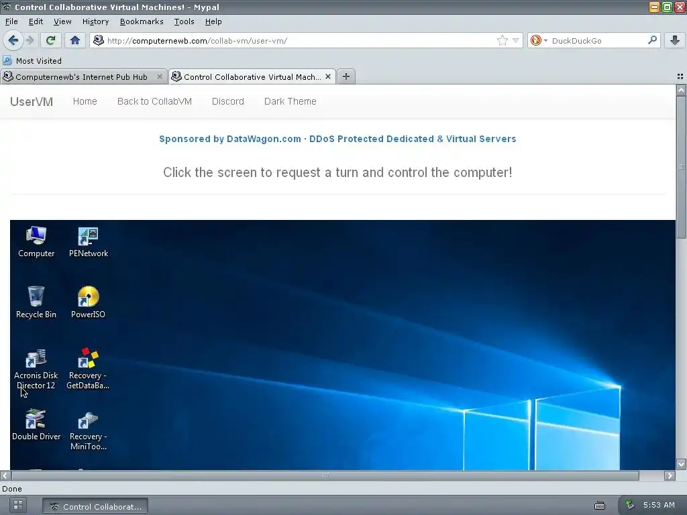Image resolution: width=687 pixels, height=515 pixels.
Task: Click the horizontal scrollbar left arrow
Action: 5,475
